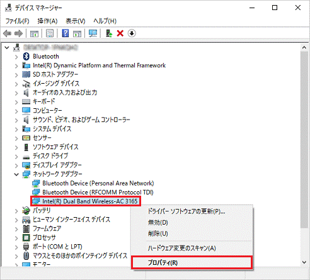310x280 pixels.
Task: Click the Back arrow toolbar icon
Action: (x=8, y=33)
